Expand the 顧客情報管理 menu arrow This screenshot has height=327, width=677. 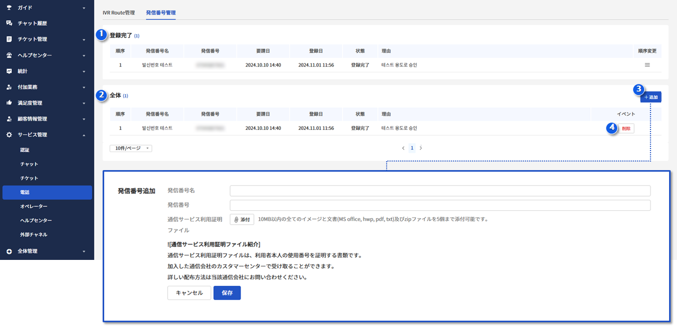(x=84, y=119)
